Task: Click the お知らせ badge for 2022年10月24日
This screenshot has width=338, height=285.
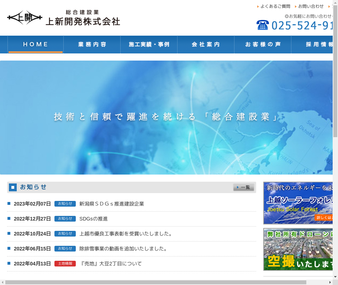Action: pos(65,234)
